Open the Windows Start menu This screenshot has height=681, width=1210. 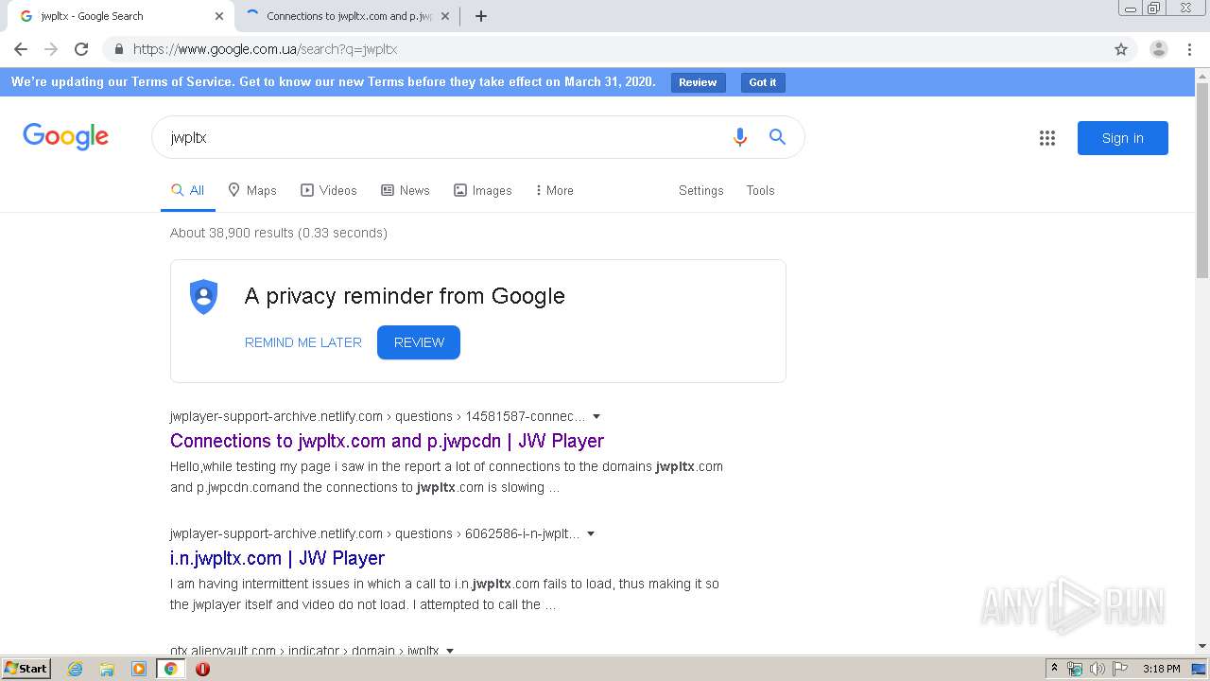(26, 668)
